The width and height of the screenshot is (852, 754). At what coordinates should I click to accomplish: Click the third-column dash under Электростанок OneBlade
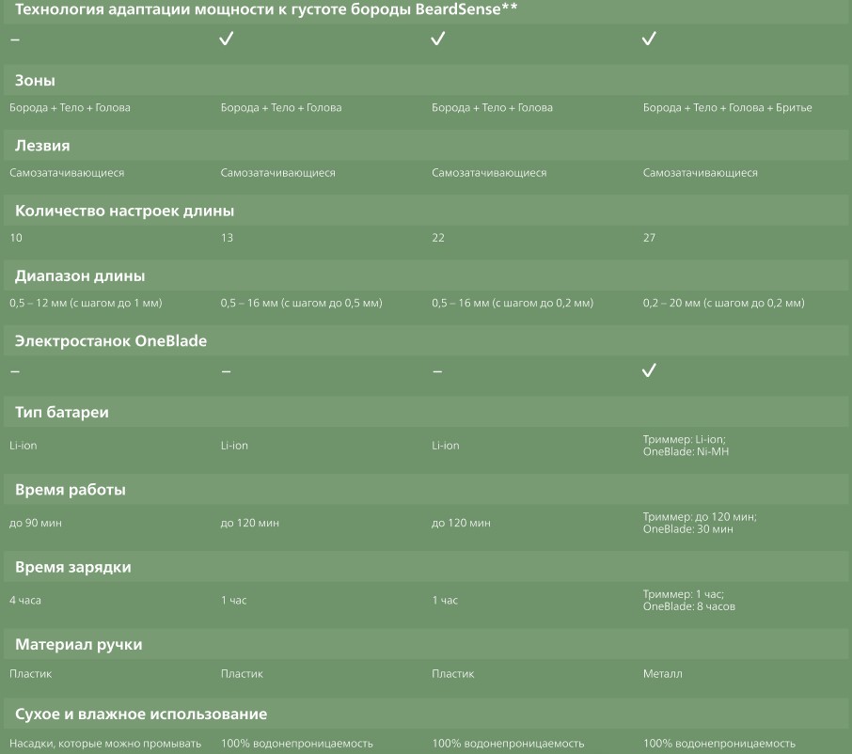point(437,371)
